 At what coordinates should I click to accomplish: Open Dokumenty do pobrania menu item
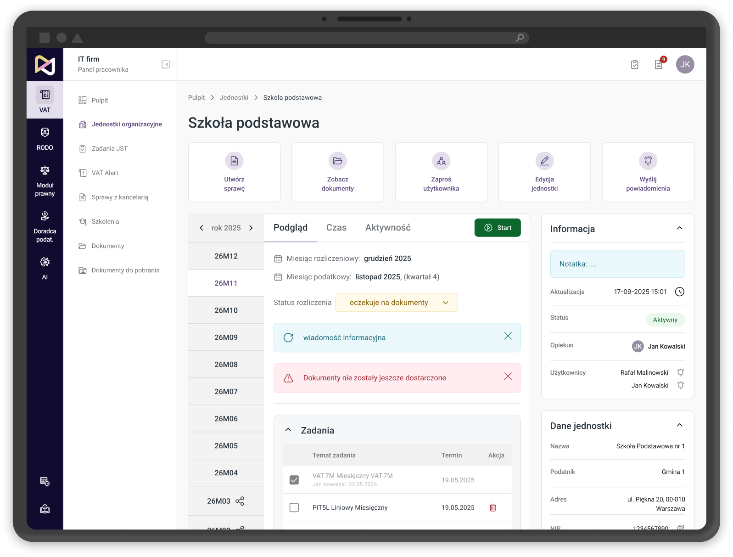120,270
